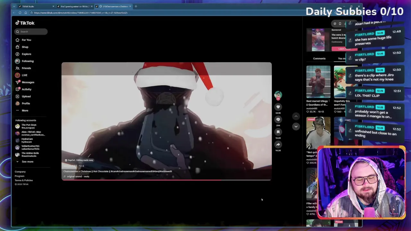Open the LIVE section
411x231 pixels.
point(24,75)
